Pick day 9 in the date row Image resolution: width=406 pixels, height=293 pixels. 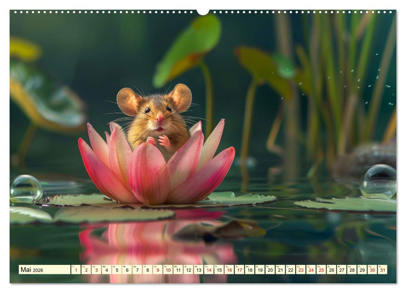[x=157, y=270]
